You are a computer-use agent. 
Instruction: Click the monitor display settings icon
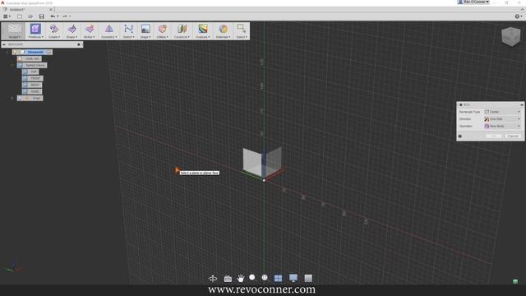tap(293, 278)
